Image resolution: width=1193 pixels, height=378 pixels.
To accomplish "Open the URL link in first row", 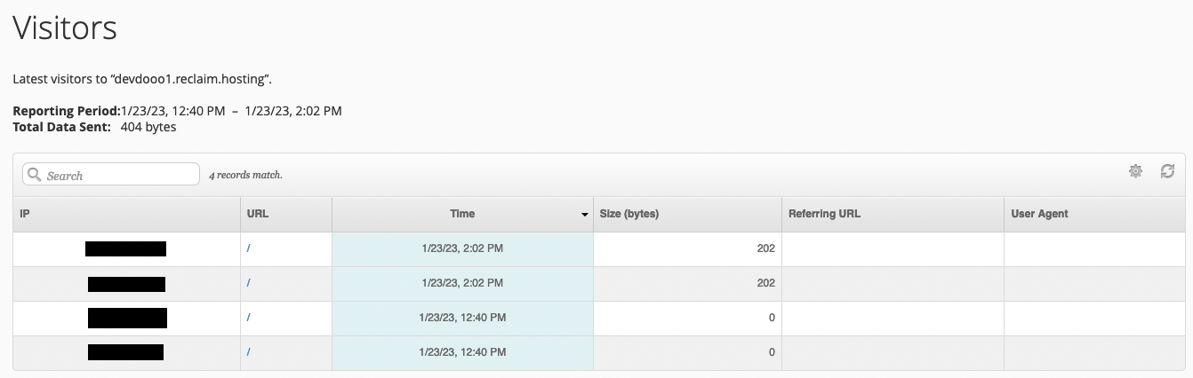I will tap(249, 248).
